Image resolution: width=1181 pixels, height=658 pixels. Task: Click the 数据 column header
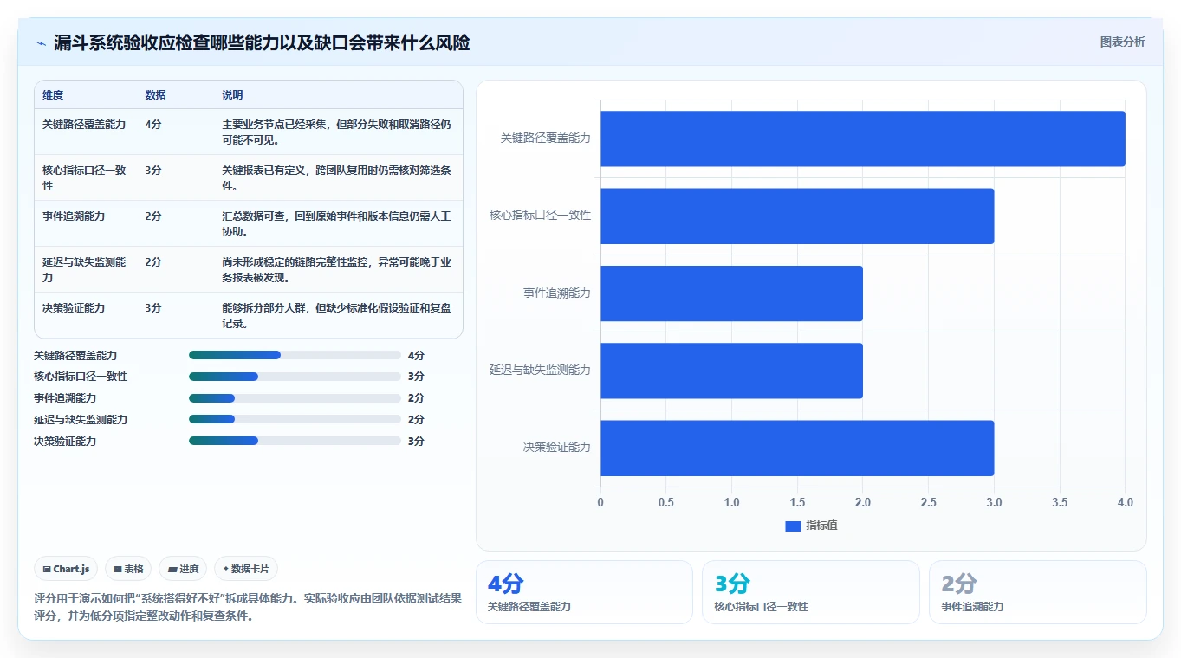[156, 95]
